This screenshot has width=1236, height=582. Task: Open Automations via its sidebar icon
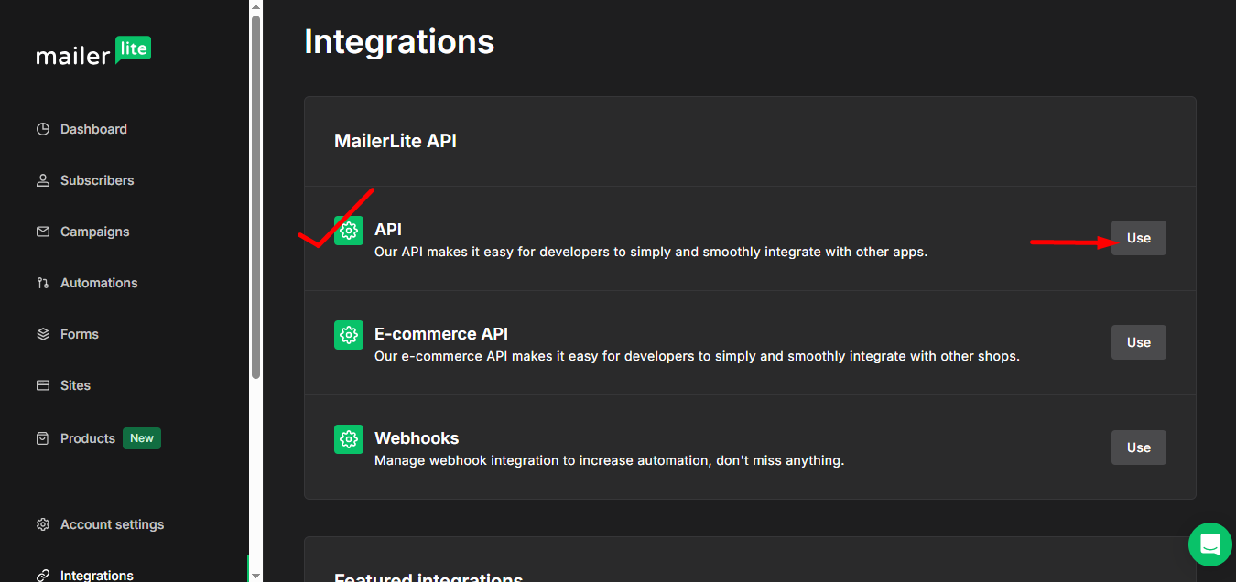tap(42, 282)
